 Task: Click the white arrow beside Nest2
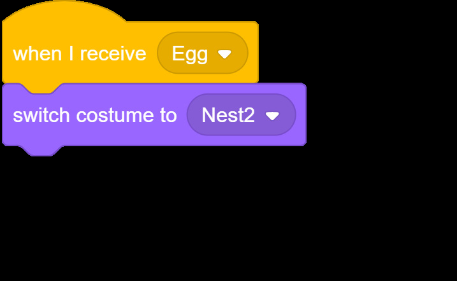[273, 116]
